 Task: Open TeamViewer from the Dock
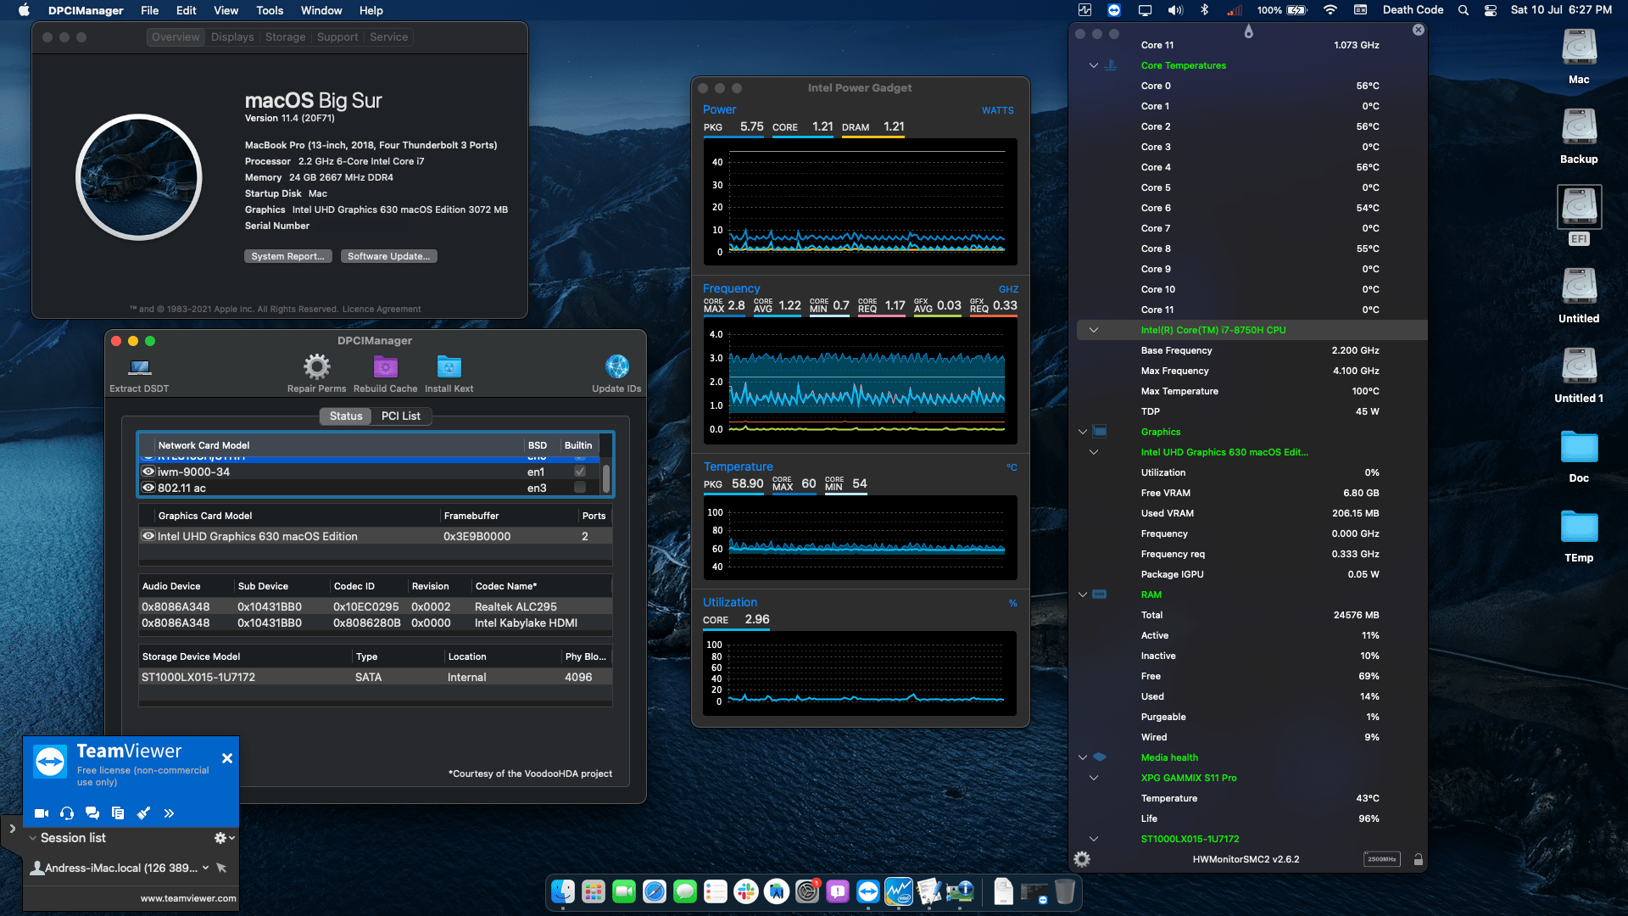(x=868, y=891)
